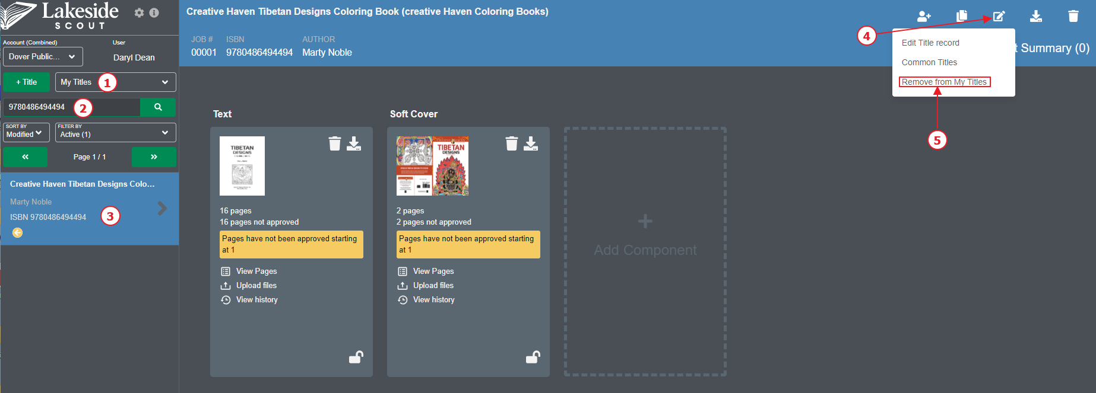Toggle the lock on Soft Cover component

(533, 357)
